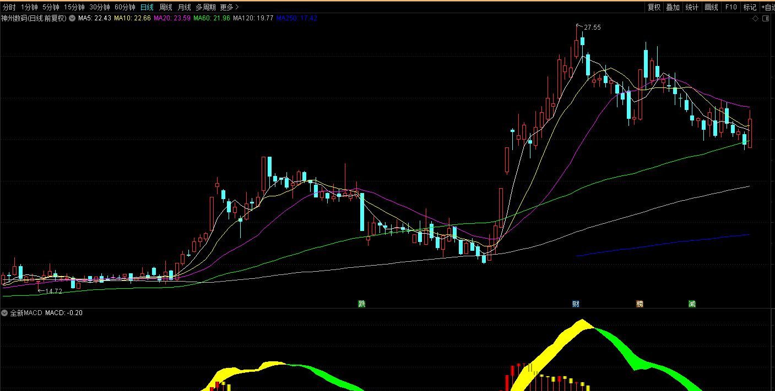This screenshot has width=775, height=391.
Task: Click the green 跌 event marker
Action: (x=361, y=304)
